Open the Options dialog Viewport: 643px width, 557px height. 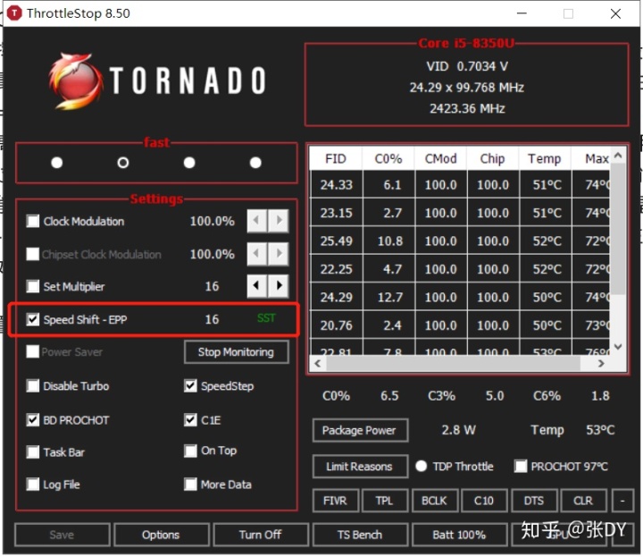pos(162,535)
